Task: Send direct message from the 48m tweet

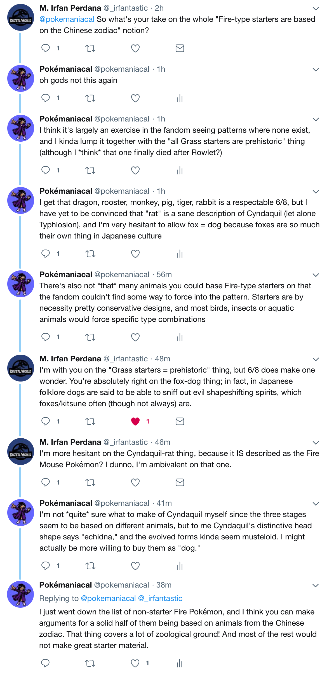Action: pos(180,421)
